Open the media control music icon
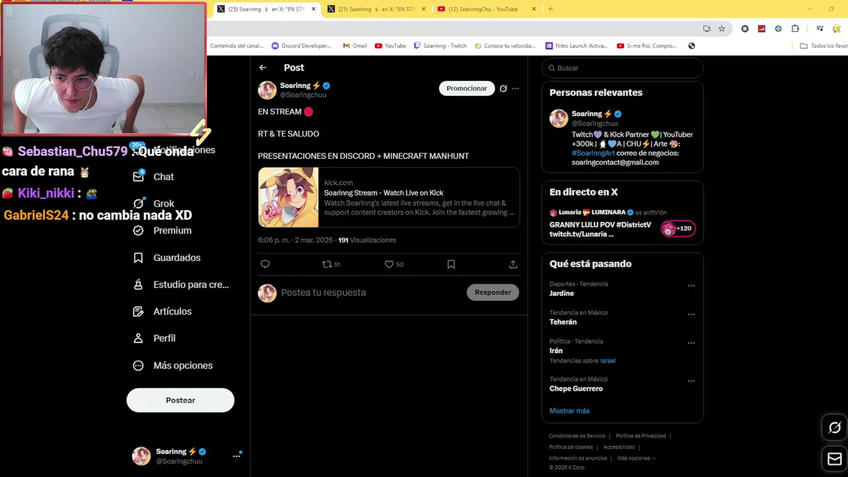 [x=820, y=28]
